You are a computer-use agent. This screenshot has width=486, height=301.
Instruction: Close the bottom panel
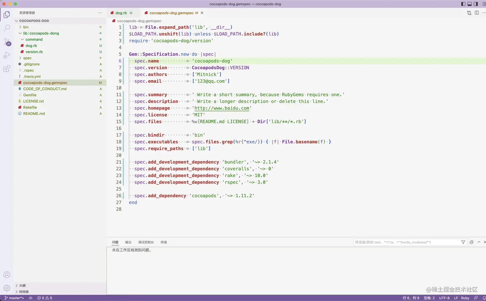click(484, 242)
